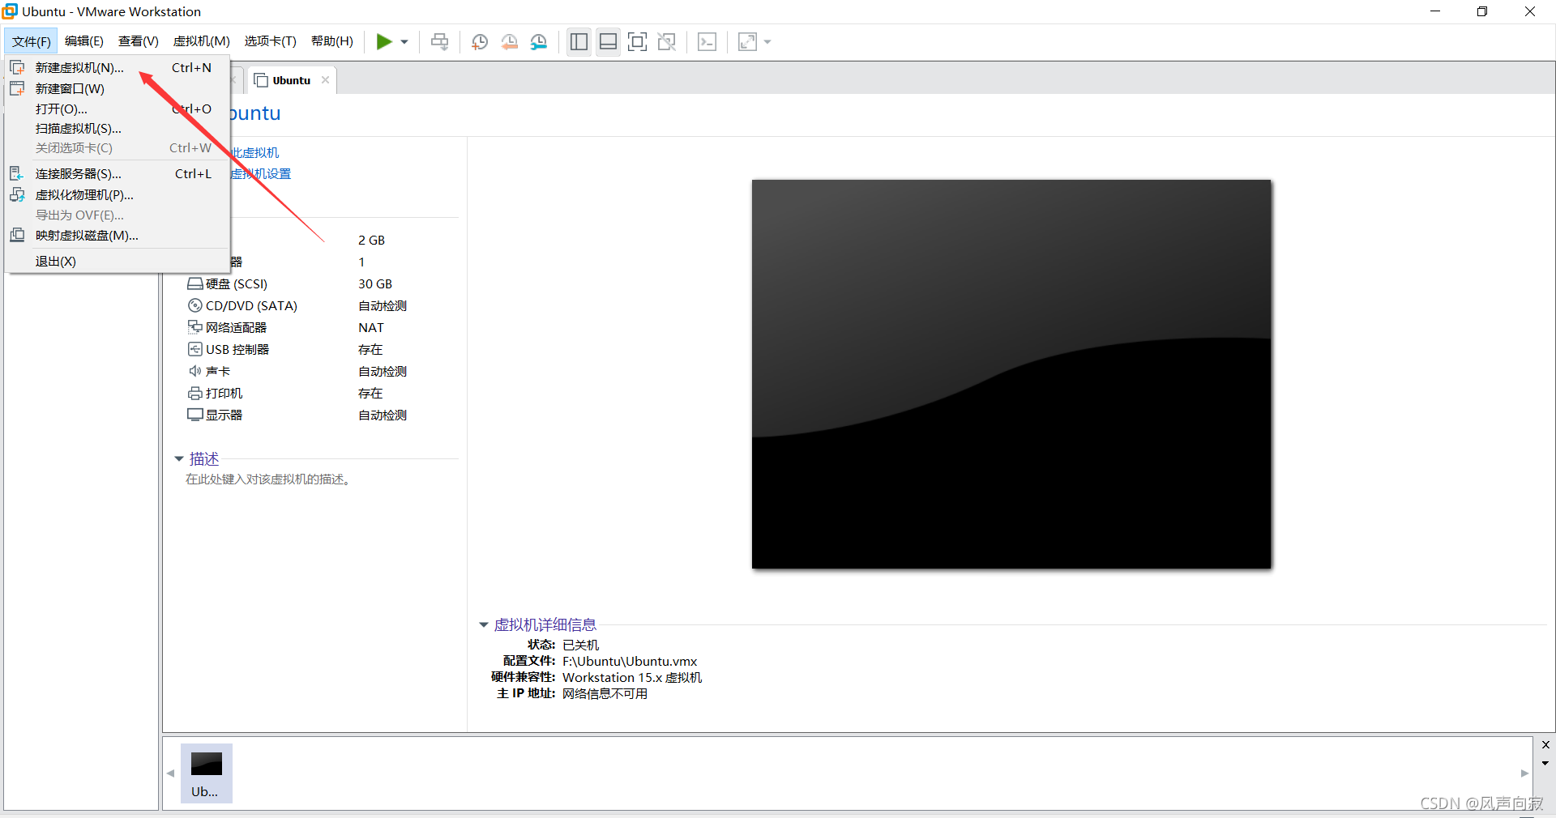
Task: Click the sound card speaker icon
Action: [x=194, y=371]
